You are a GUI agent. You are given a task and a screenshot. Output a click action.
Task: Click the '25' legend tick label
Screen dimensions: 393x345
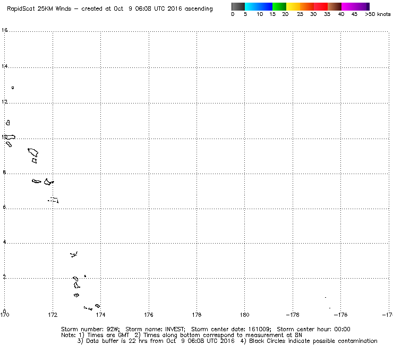[300, 14]
